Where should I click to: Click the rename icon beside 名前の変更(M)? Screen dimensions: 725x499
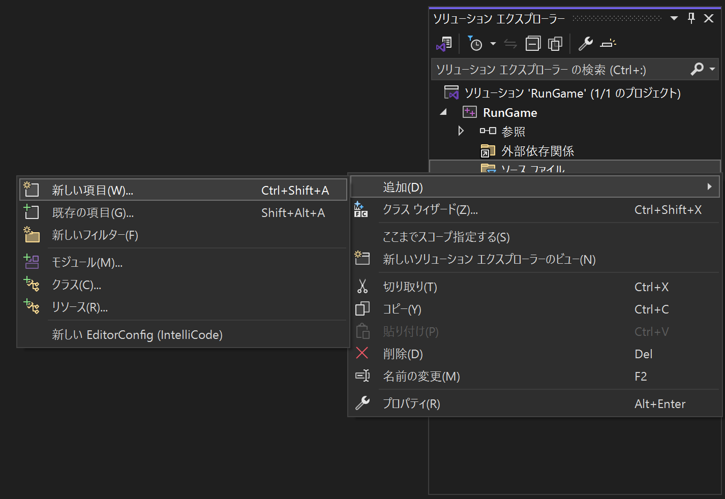[362, 376]
